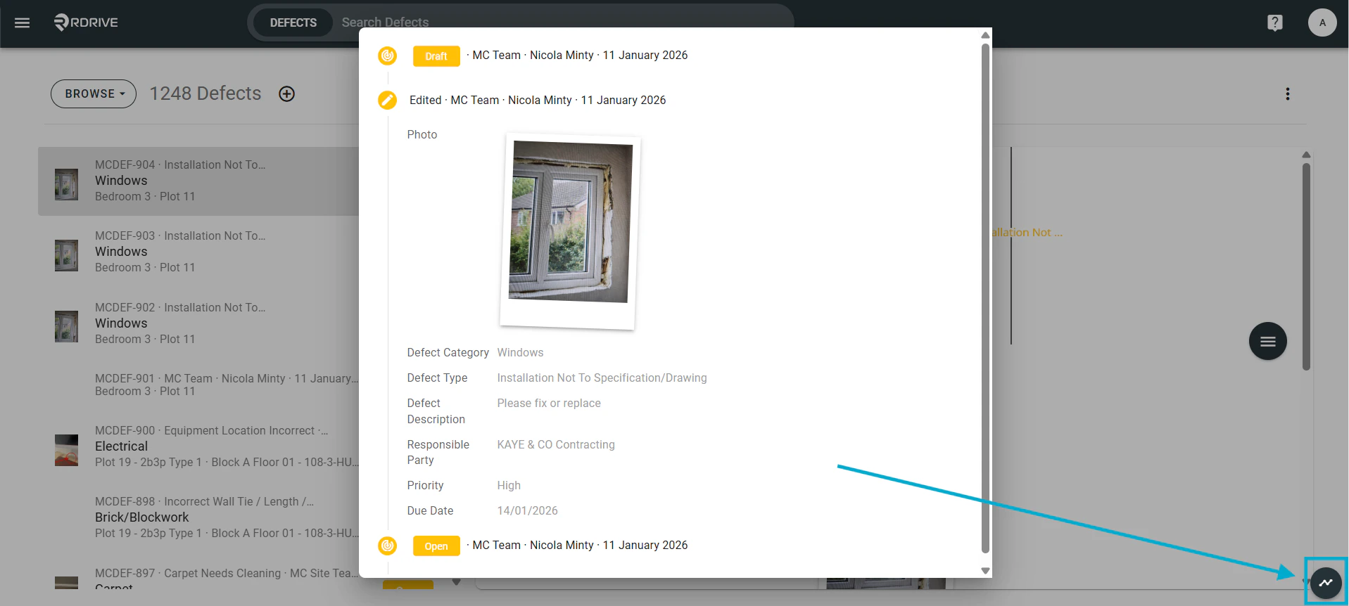Click the '1248 Defects' heading
1349x606 pixels.
coord(205,94)
